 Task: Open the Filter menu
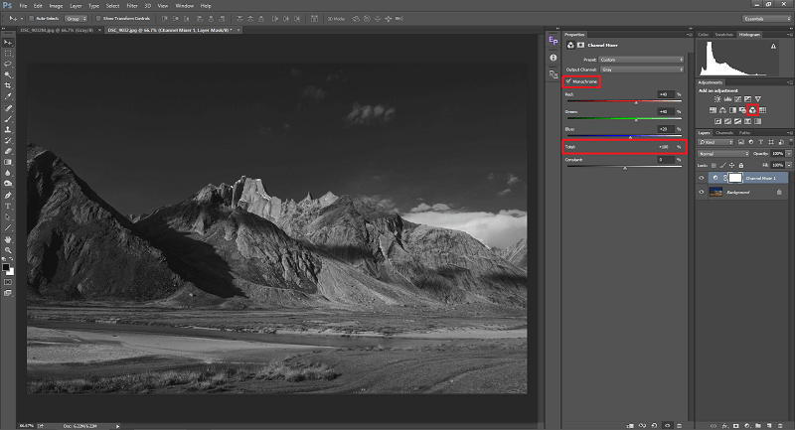click(131, 5)
